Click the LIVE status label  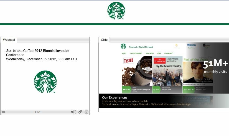[x=39, y=112]
